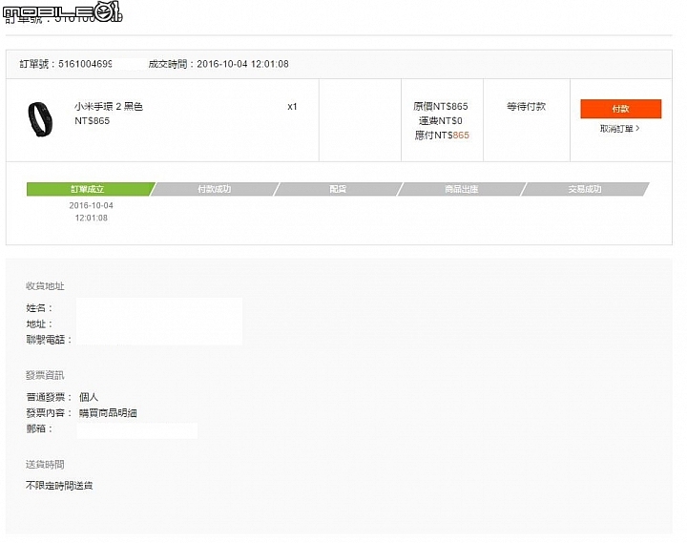The width and height of the screenshot is (687, 543).
Task: Click the 送貨時間 section heading
Action: (x=45, y=464)
